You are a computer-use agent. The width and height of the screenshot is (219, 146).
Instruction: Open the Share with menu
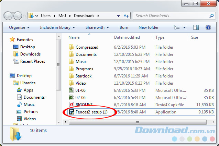click(97, 27)
